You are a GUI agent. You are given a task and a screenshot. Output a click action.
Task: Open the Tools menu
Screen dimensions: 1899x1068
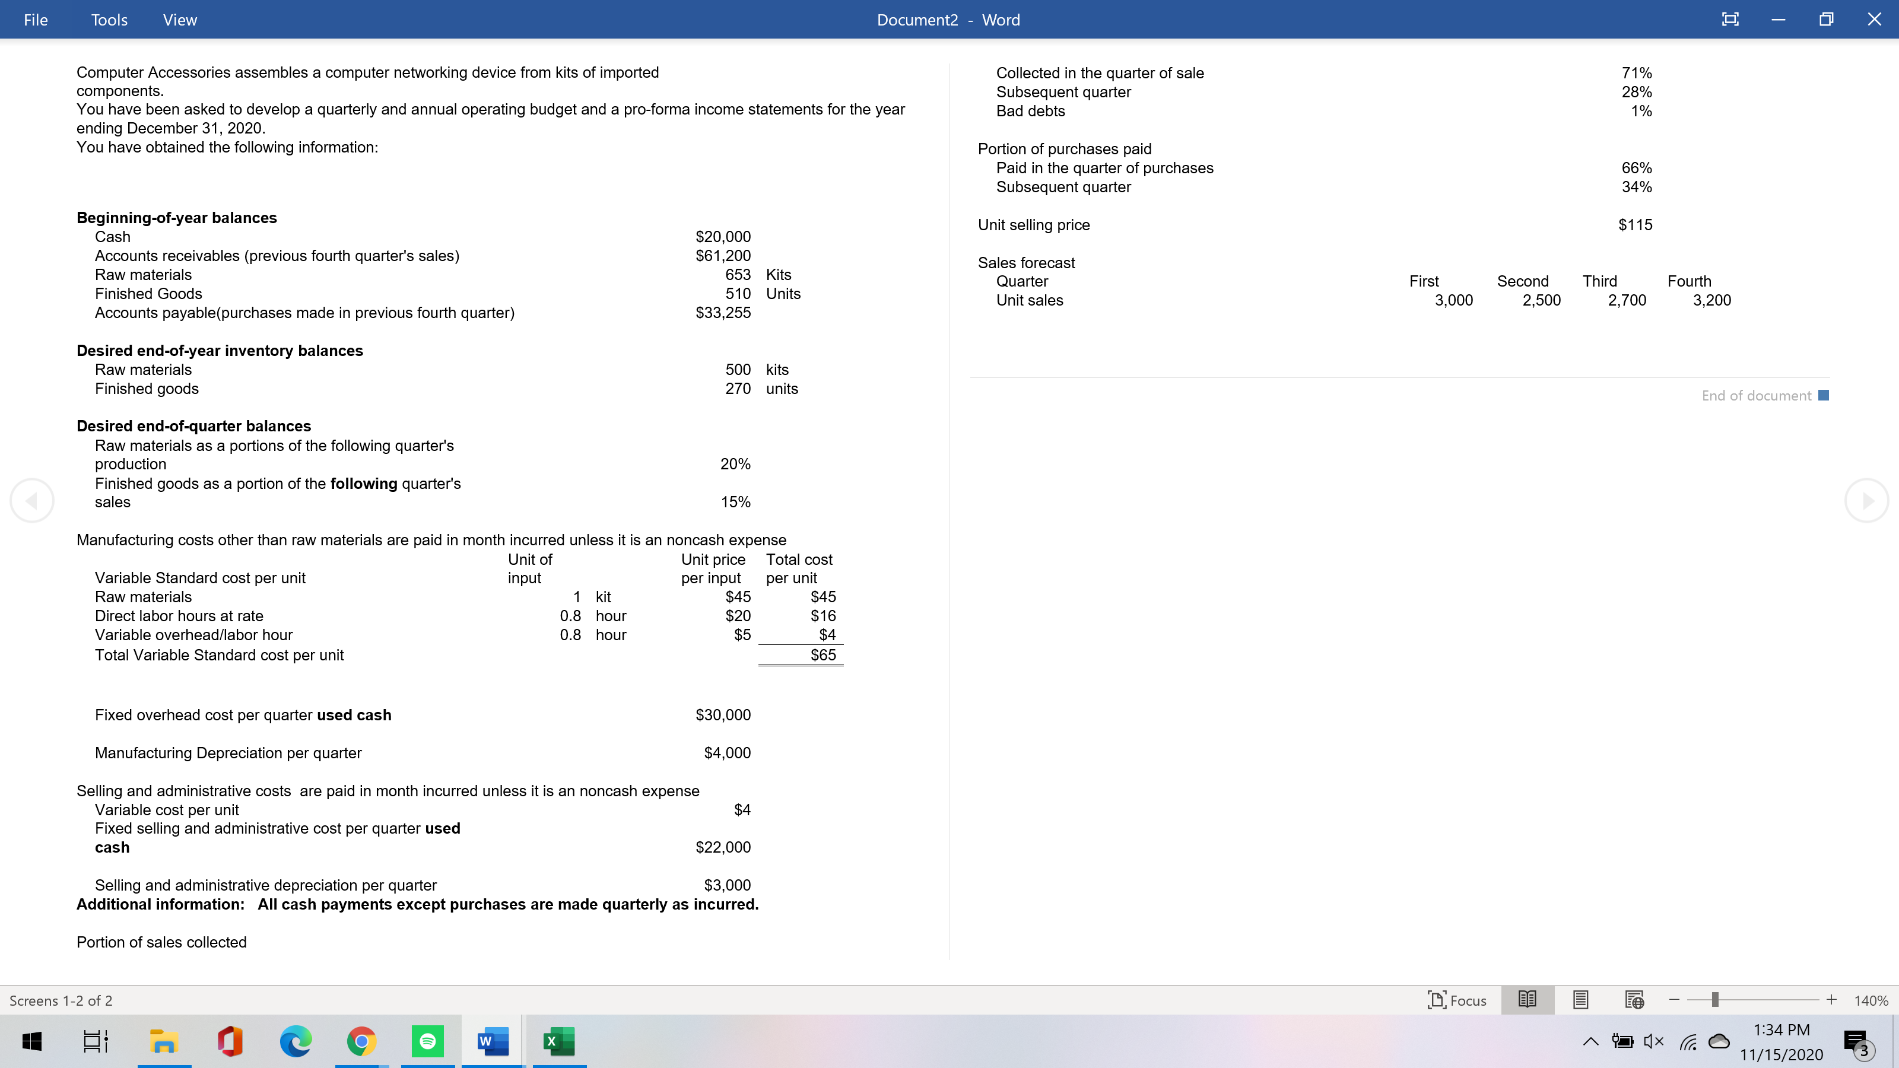point(109,20)
